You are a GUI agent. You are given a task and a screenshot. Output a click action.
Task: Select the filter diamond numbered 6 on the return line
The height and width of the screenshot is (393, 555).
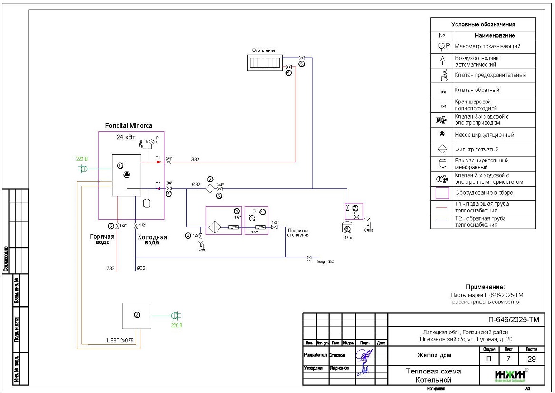coord(209,189)
